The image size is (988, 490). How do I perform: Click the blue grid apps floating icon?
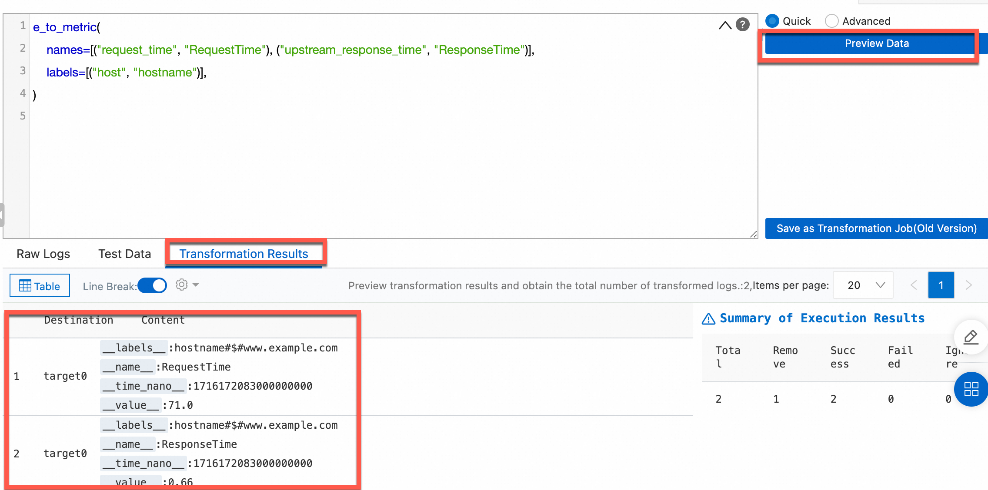[971, 389]
